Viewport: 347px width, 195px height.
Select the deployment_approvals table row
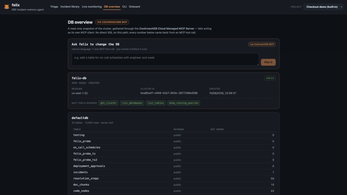173,166
